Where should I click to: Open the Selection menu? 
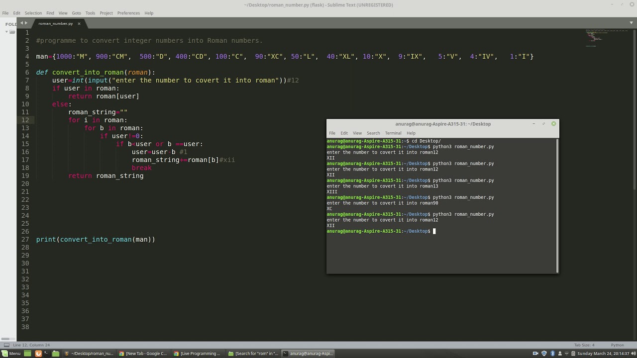point(33,13)
